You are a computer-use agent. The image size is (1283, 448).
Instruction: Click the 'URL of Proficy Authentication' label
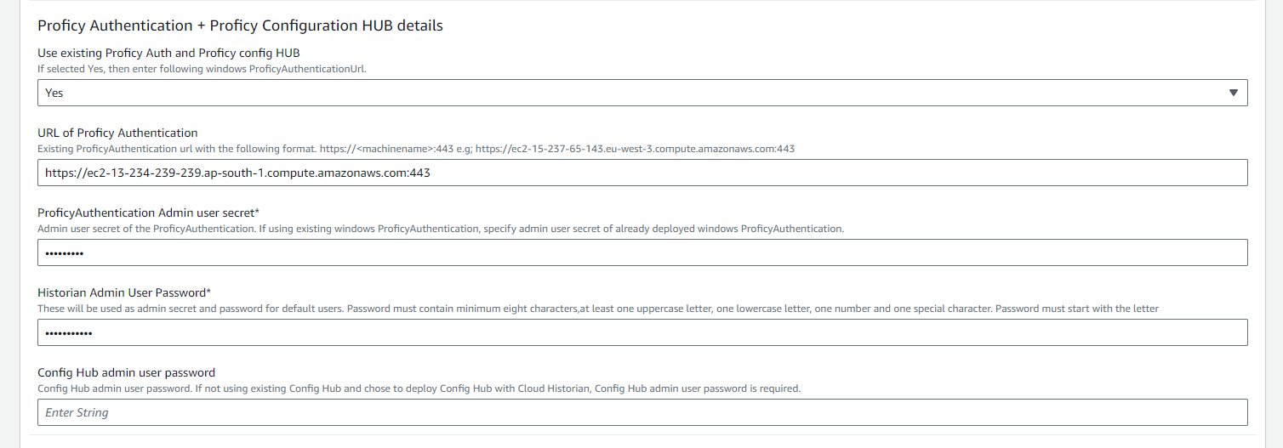pos(117,133)
